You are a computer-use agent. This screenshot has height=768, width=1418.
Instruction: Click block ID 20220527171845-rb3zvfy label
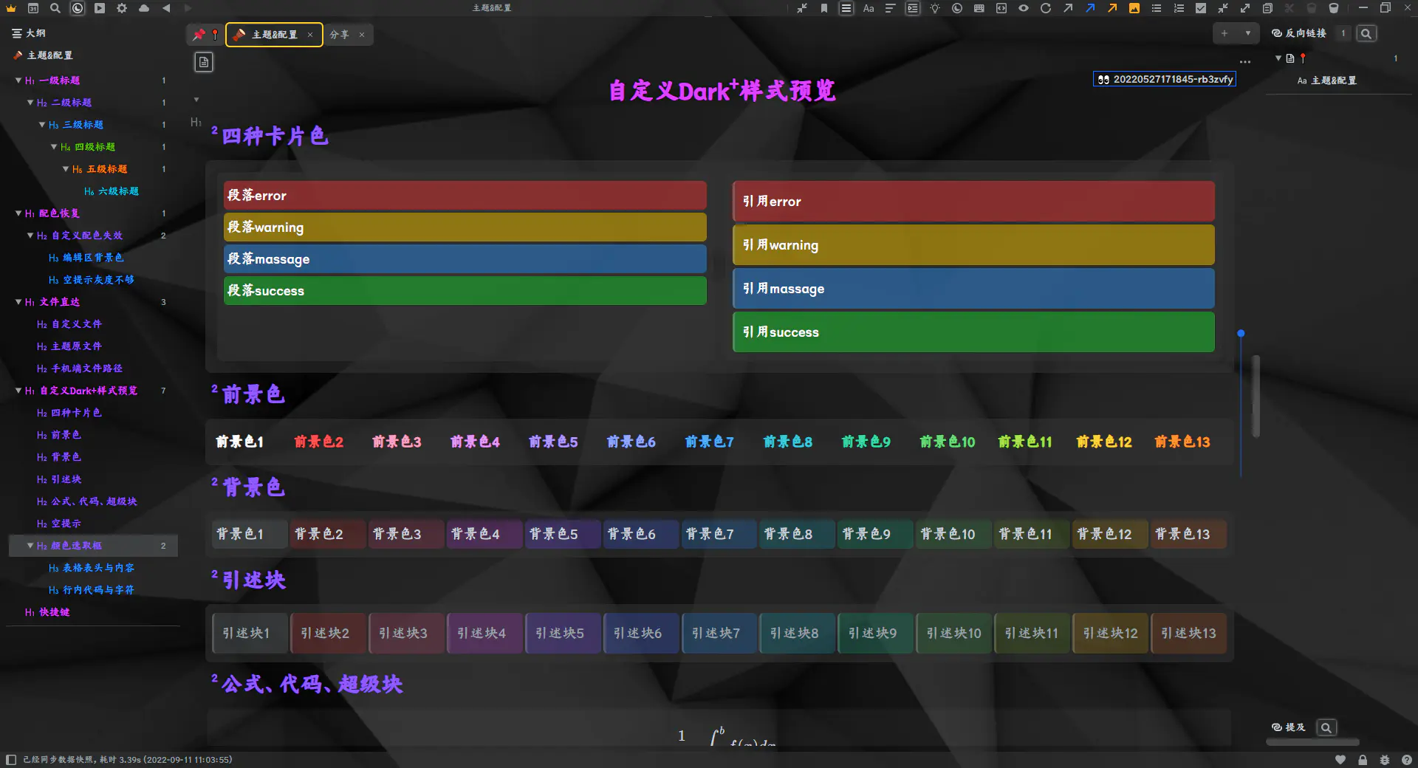click(1165, 80)
